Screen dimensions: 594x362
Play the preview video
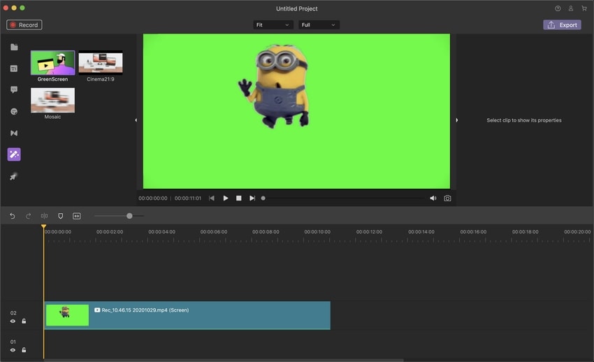coord(226,198)
